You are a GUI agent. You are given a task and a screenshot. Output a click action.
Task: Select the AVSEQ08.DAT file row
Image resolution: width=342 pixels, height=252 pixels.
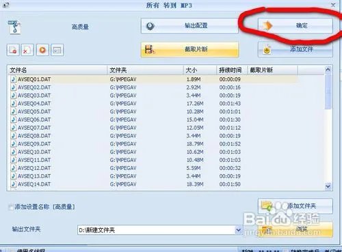(153, 136)
